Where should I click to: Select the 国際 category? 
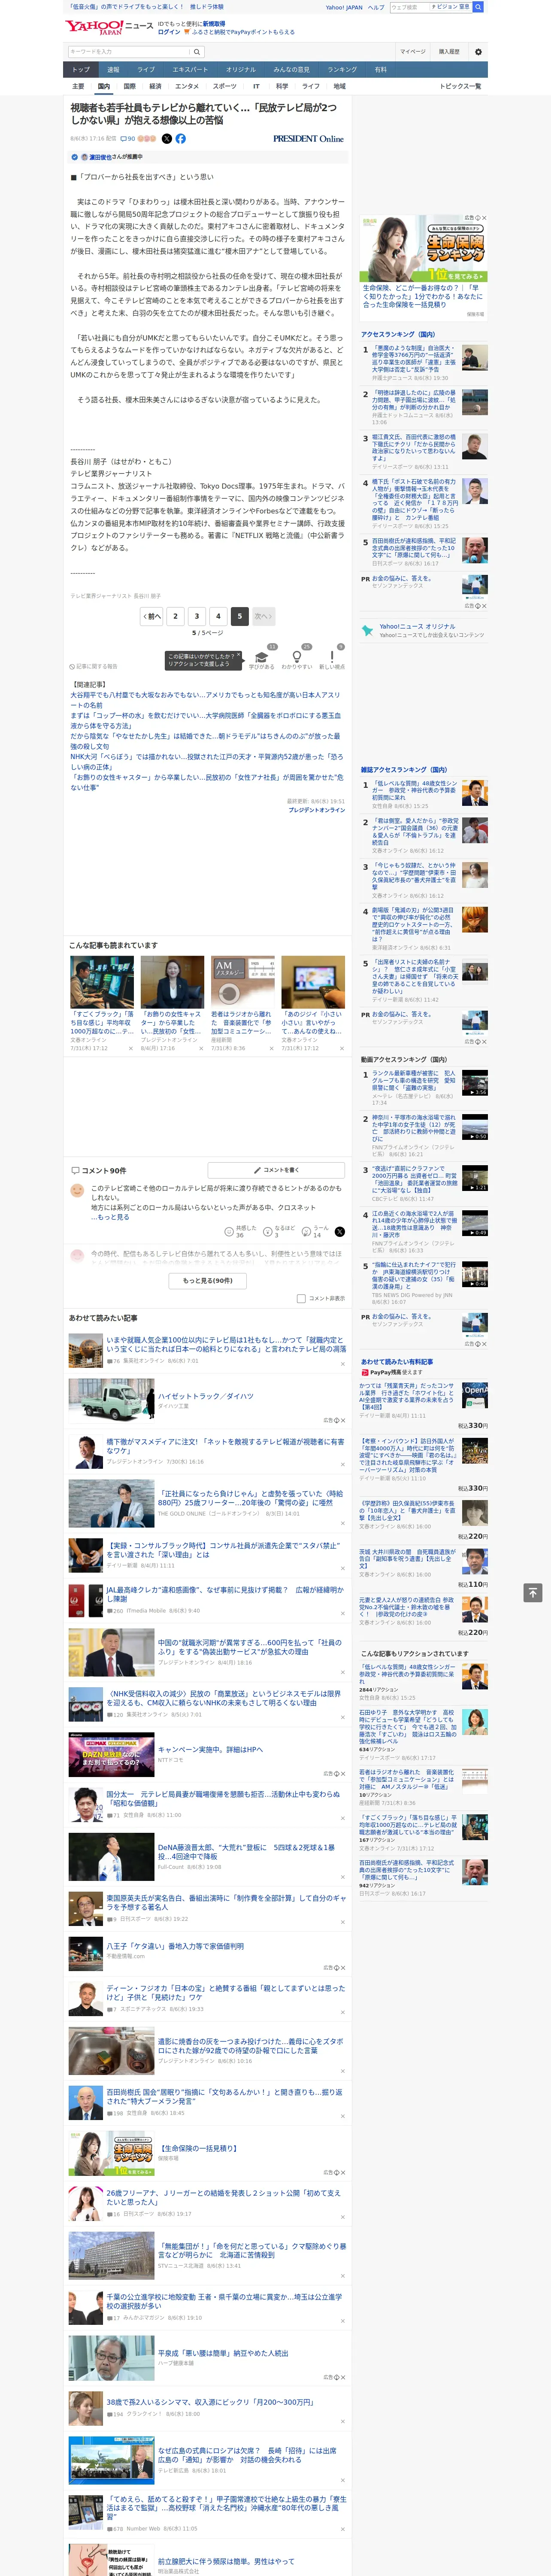pos(129,86)
